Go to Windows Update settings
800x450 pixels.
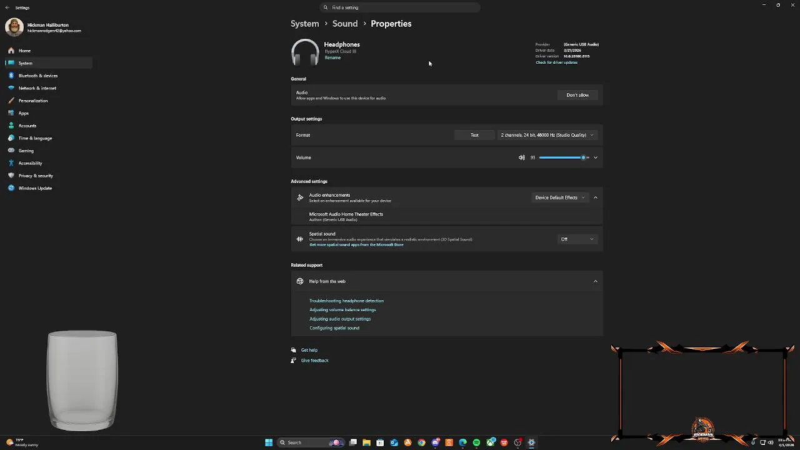point(35,188)
